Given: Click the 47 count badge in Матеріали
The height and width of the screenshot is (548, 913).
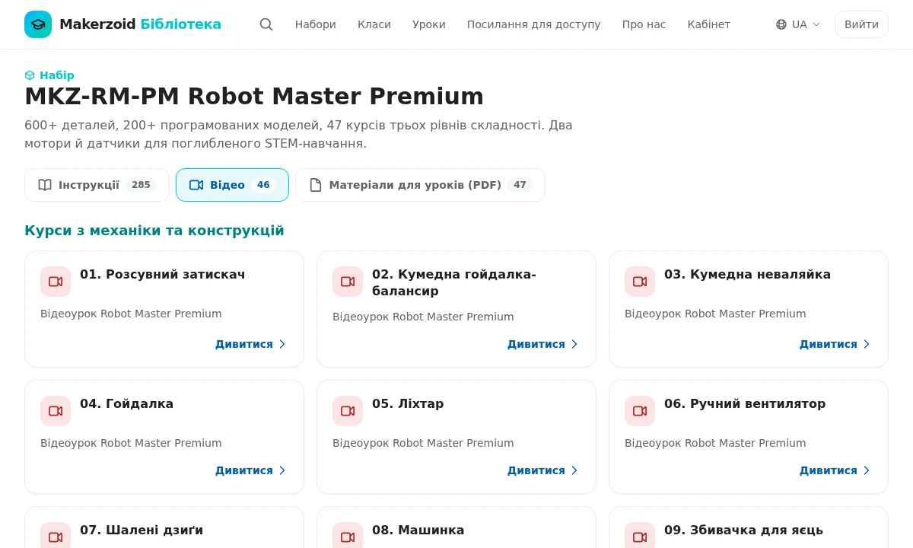Looking at the screenshot, I should (520, 185).
